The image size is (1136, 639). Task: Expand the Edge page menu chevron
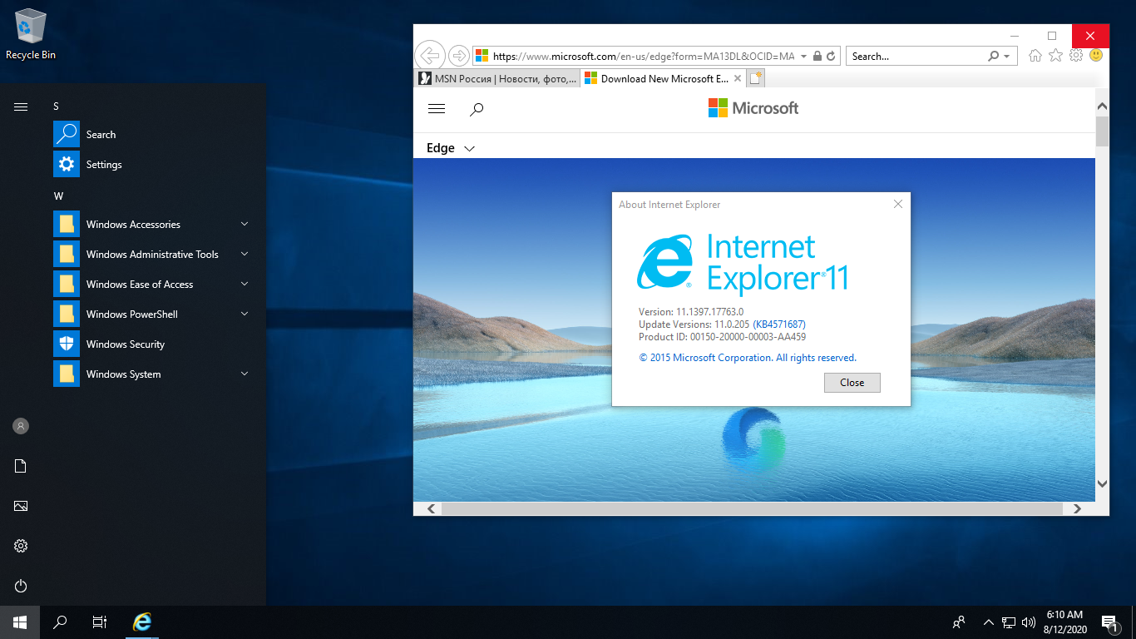tap(469, 149)
